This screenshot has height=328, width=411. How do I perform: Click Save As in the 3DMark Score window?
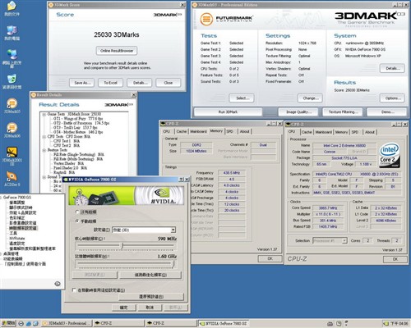click(81, 83)
